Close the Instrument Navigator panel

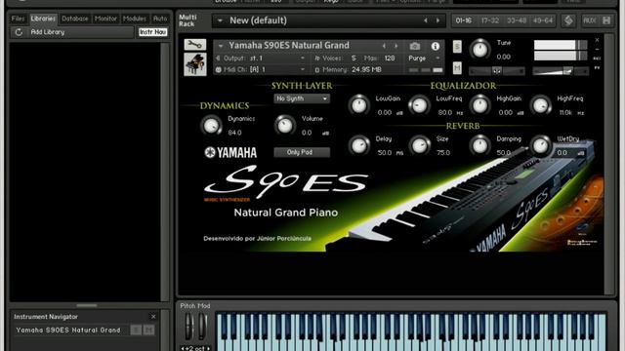(153, 317)
